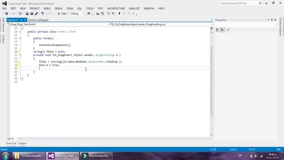
Task: Collapse the Form1() constructor on line 16
Action: [20, 39]
